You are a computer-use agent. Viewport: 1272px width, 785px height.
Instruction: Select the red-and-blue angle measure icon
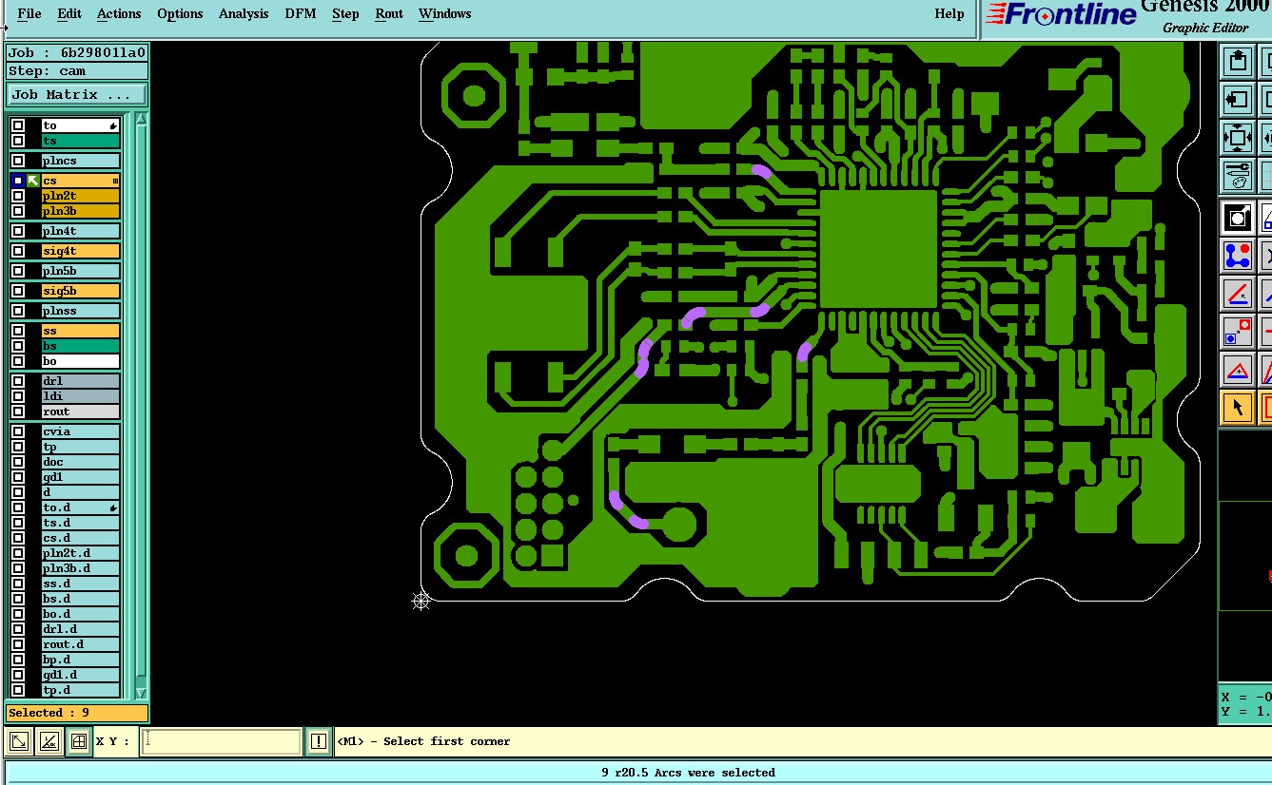click(x=1237, y=294)
